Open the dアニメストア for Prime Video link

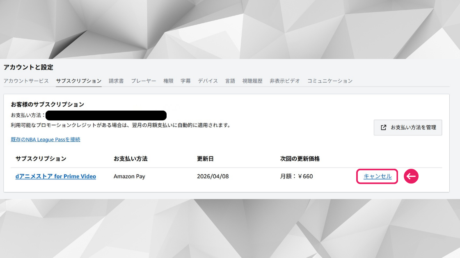pos(55,177)
